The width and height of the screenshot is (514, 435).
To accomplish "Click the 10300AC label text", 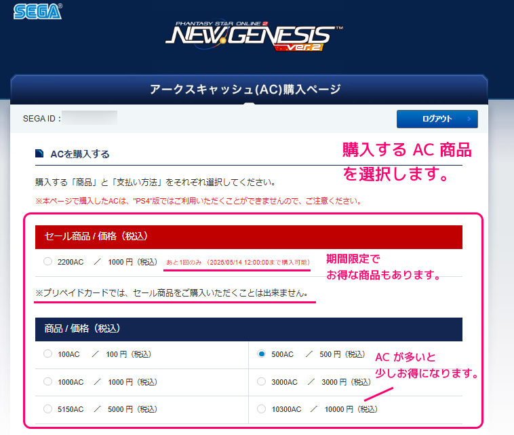I will click(x=286, y=409).
